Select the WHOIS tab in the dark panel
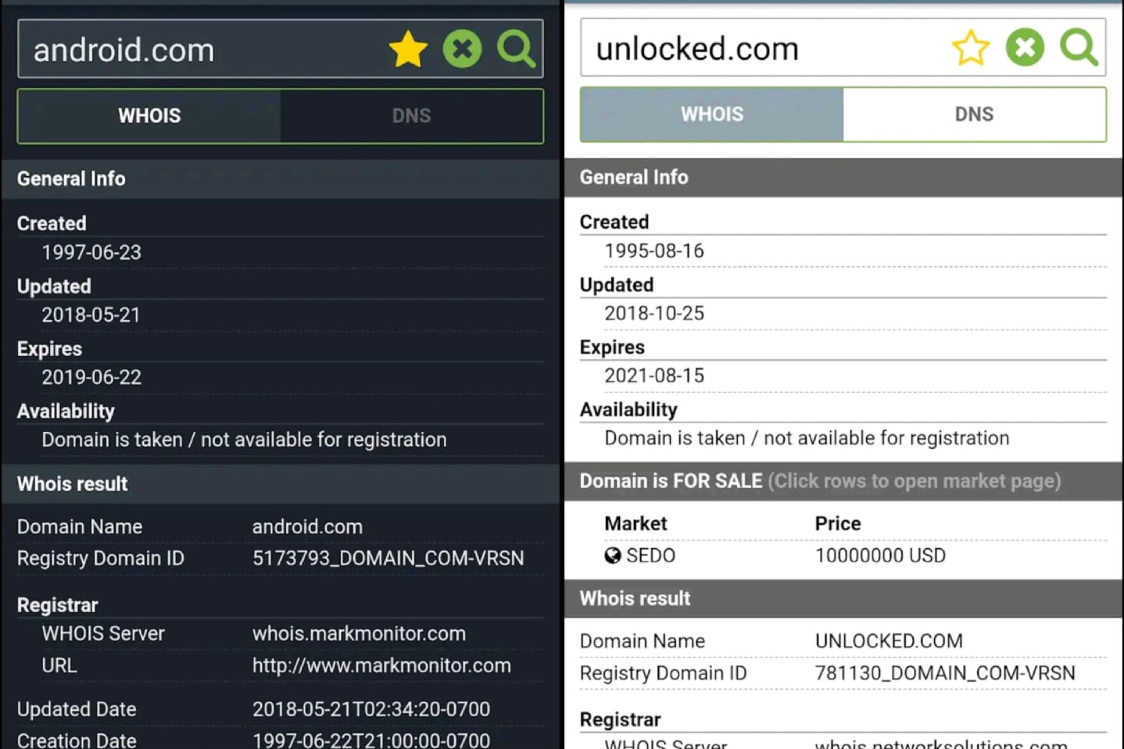The image size is (1124, 749). 150,116
